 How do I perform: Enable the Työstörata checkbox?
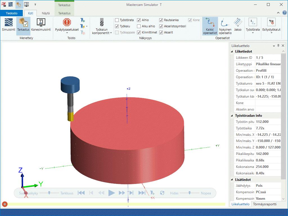click(x=117, y=20)
